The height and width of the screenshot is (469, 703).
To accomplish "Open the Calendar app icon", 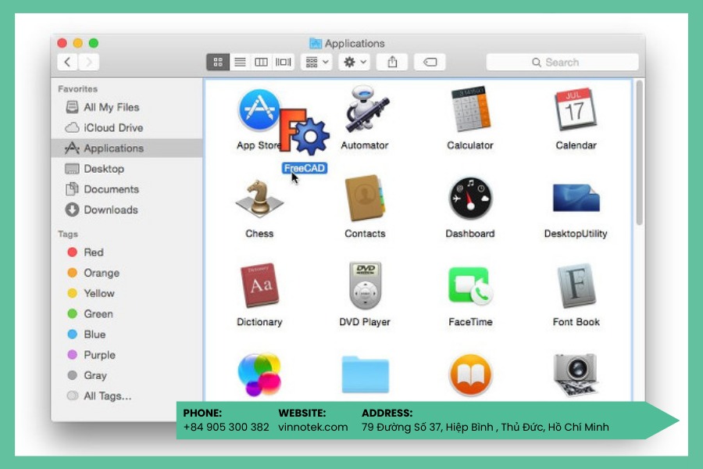I will click(576, 109).
